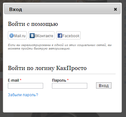The height and width of the screenshot is (117, 126).
Task: Log in with ВКонтакте button
Action: tap(41, 35)
